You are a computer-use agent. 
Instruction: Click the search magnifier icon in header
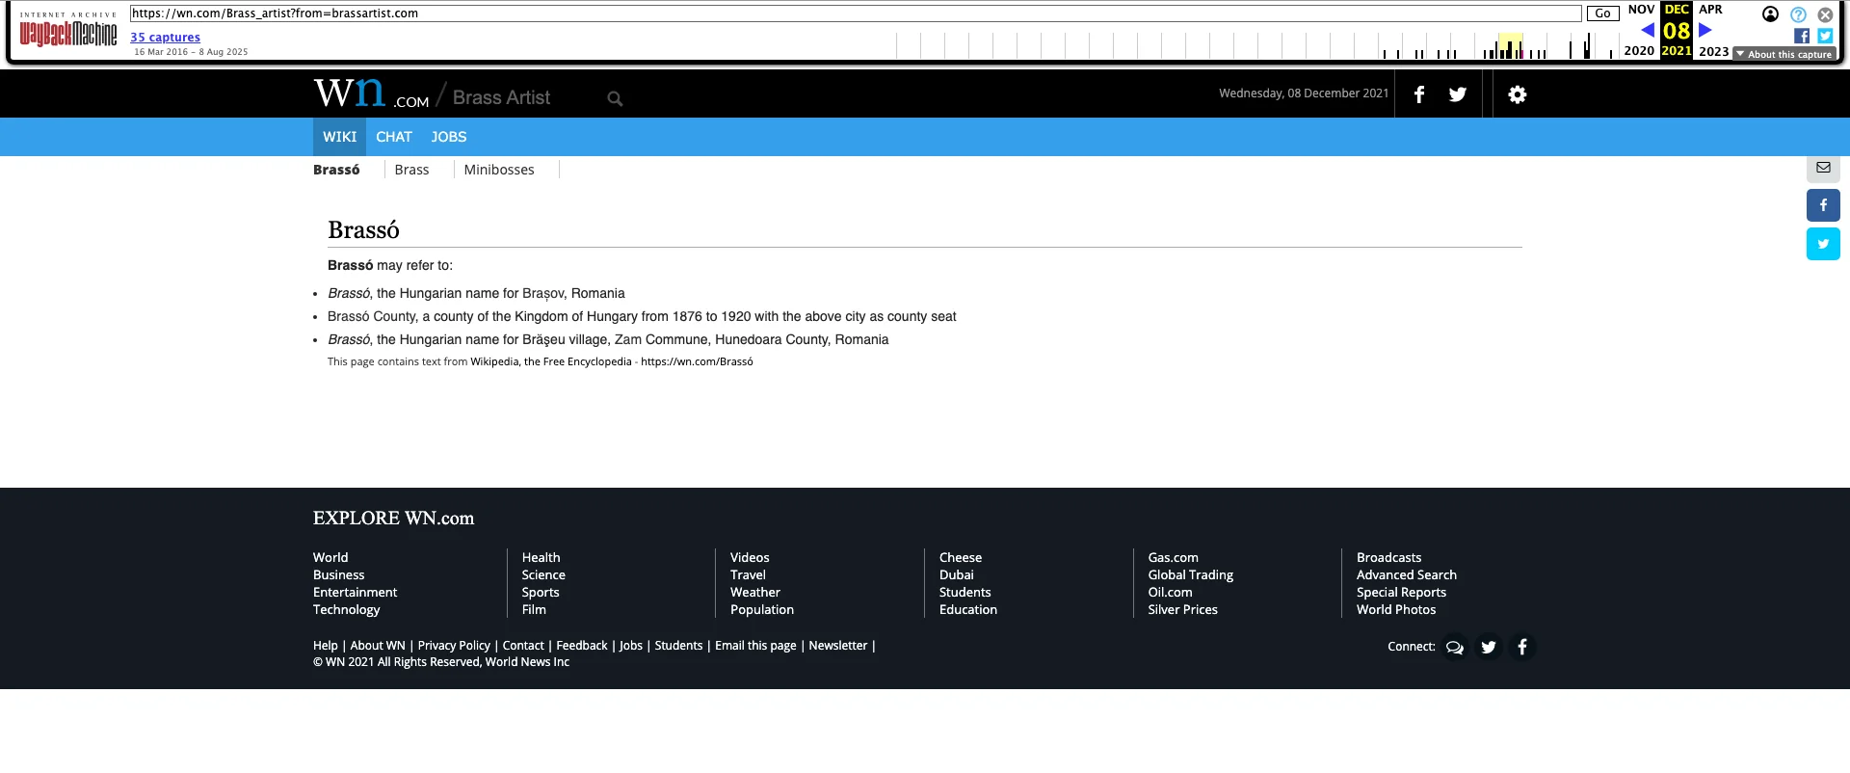[x=615, y=98]
